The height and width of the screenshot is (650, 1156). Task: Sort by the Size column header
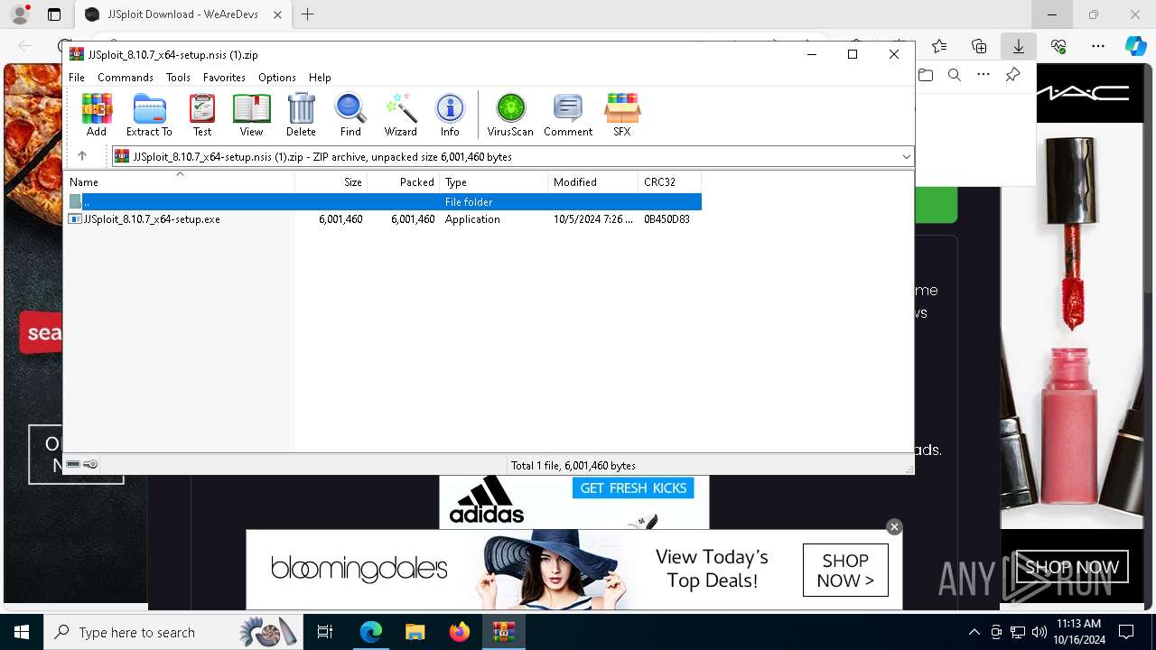coord(331,181)
